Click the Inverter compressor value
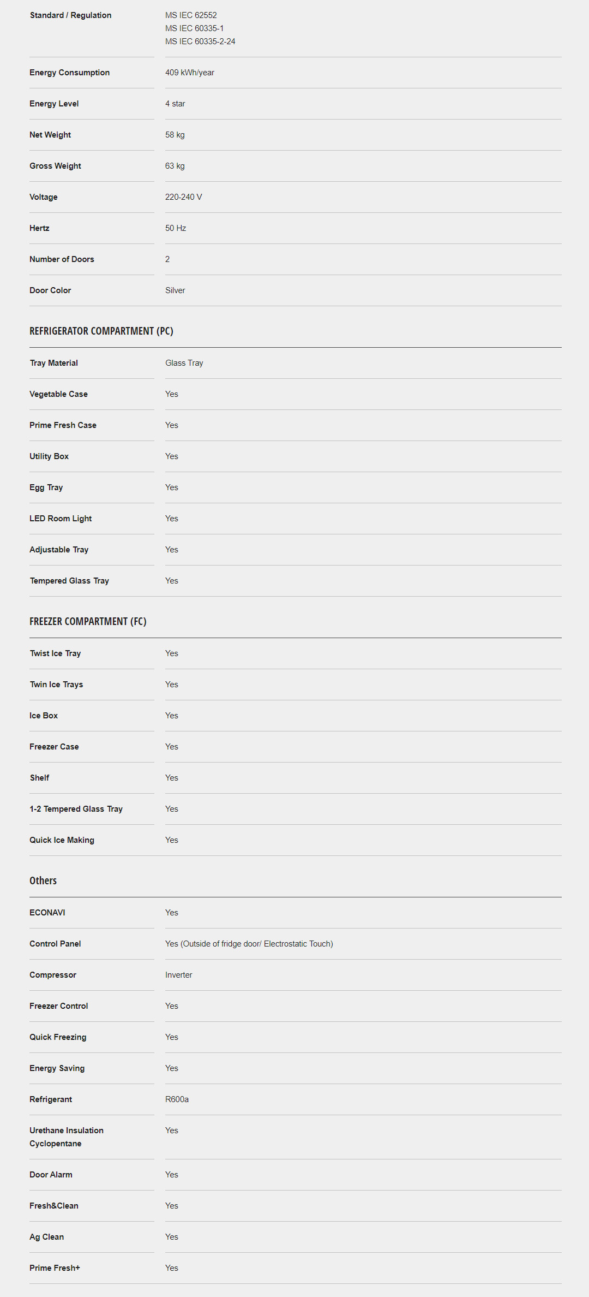The height and width of the screenshot is (1297, 589). pos(178,975)
